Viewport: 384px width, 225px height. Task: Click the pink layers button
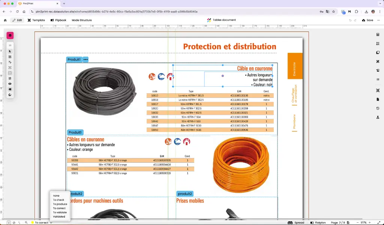pos(10,36)
